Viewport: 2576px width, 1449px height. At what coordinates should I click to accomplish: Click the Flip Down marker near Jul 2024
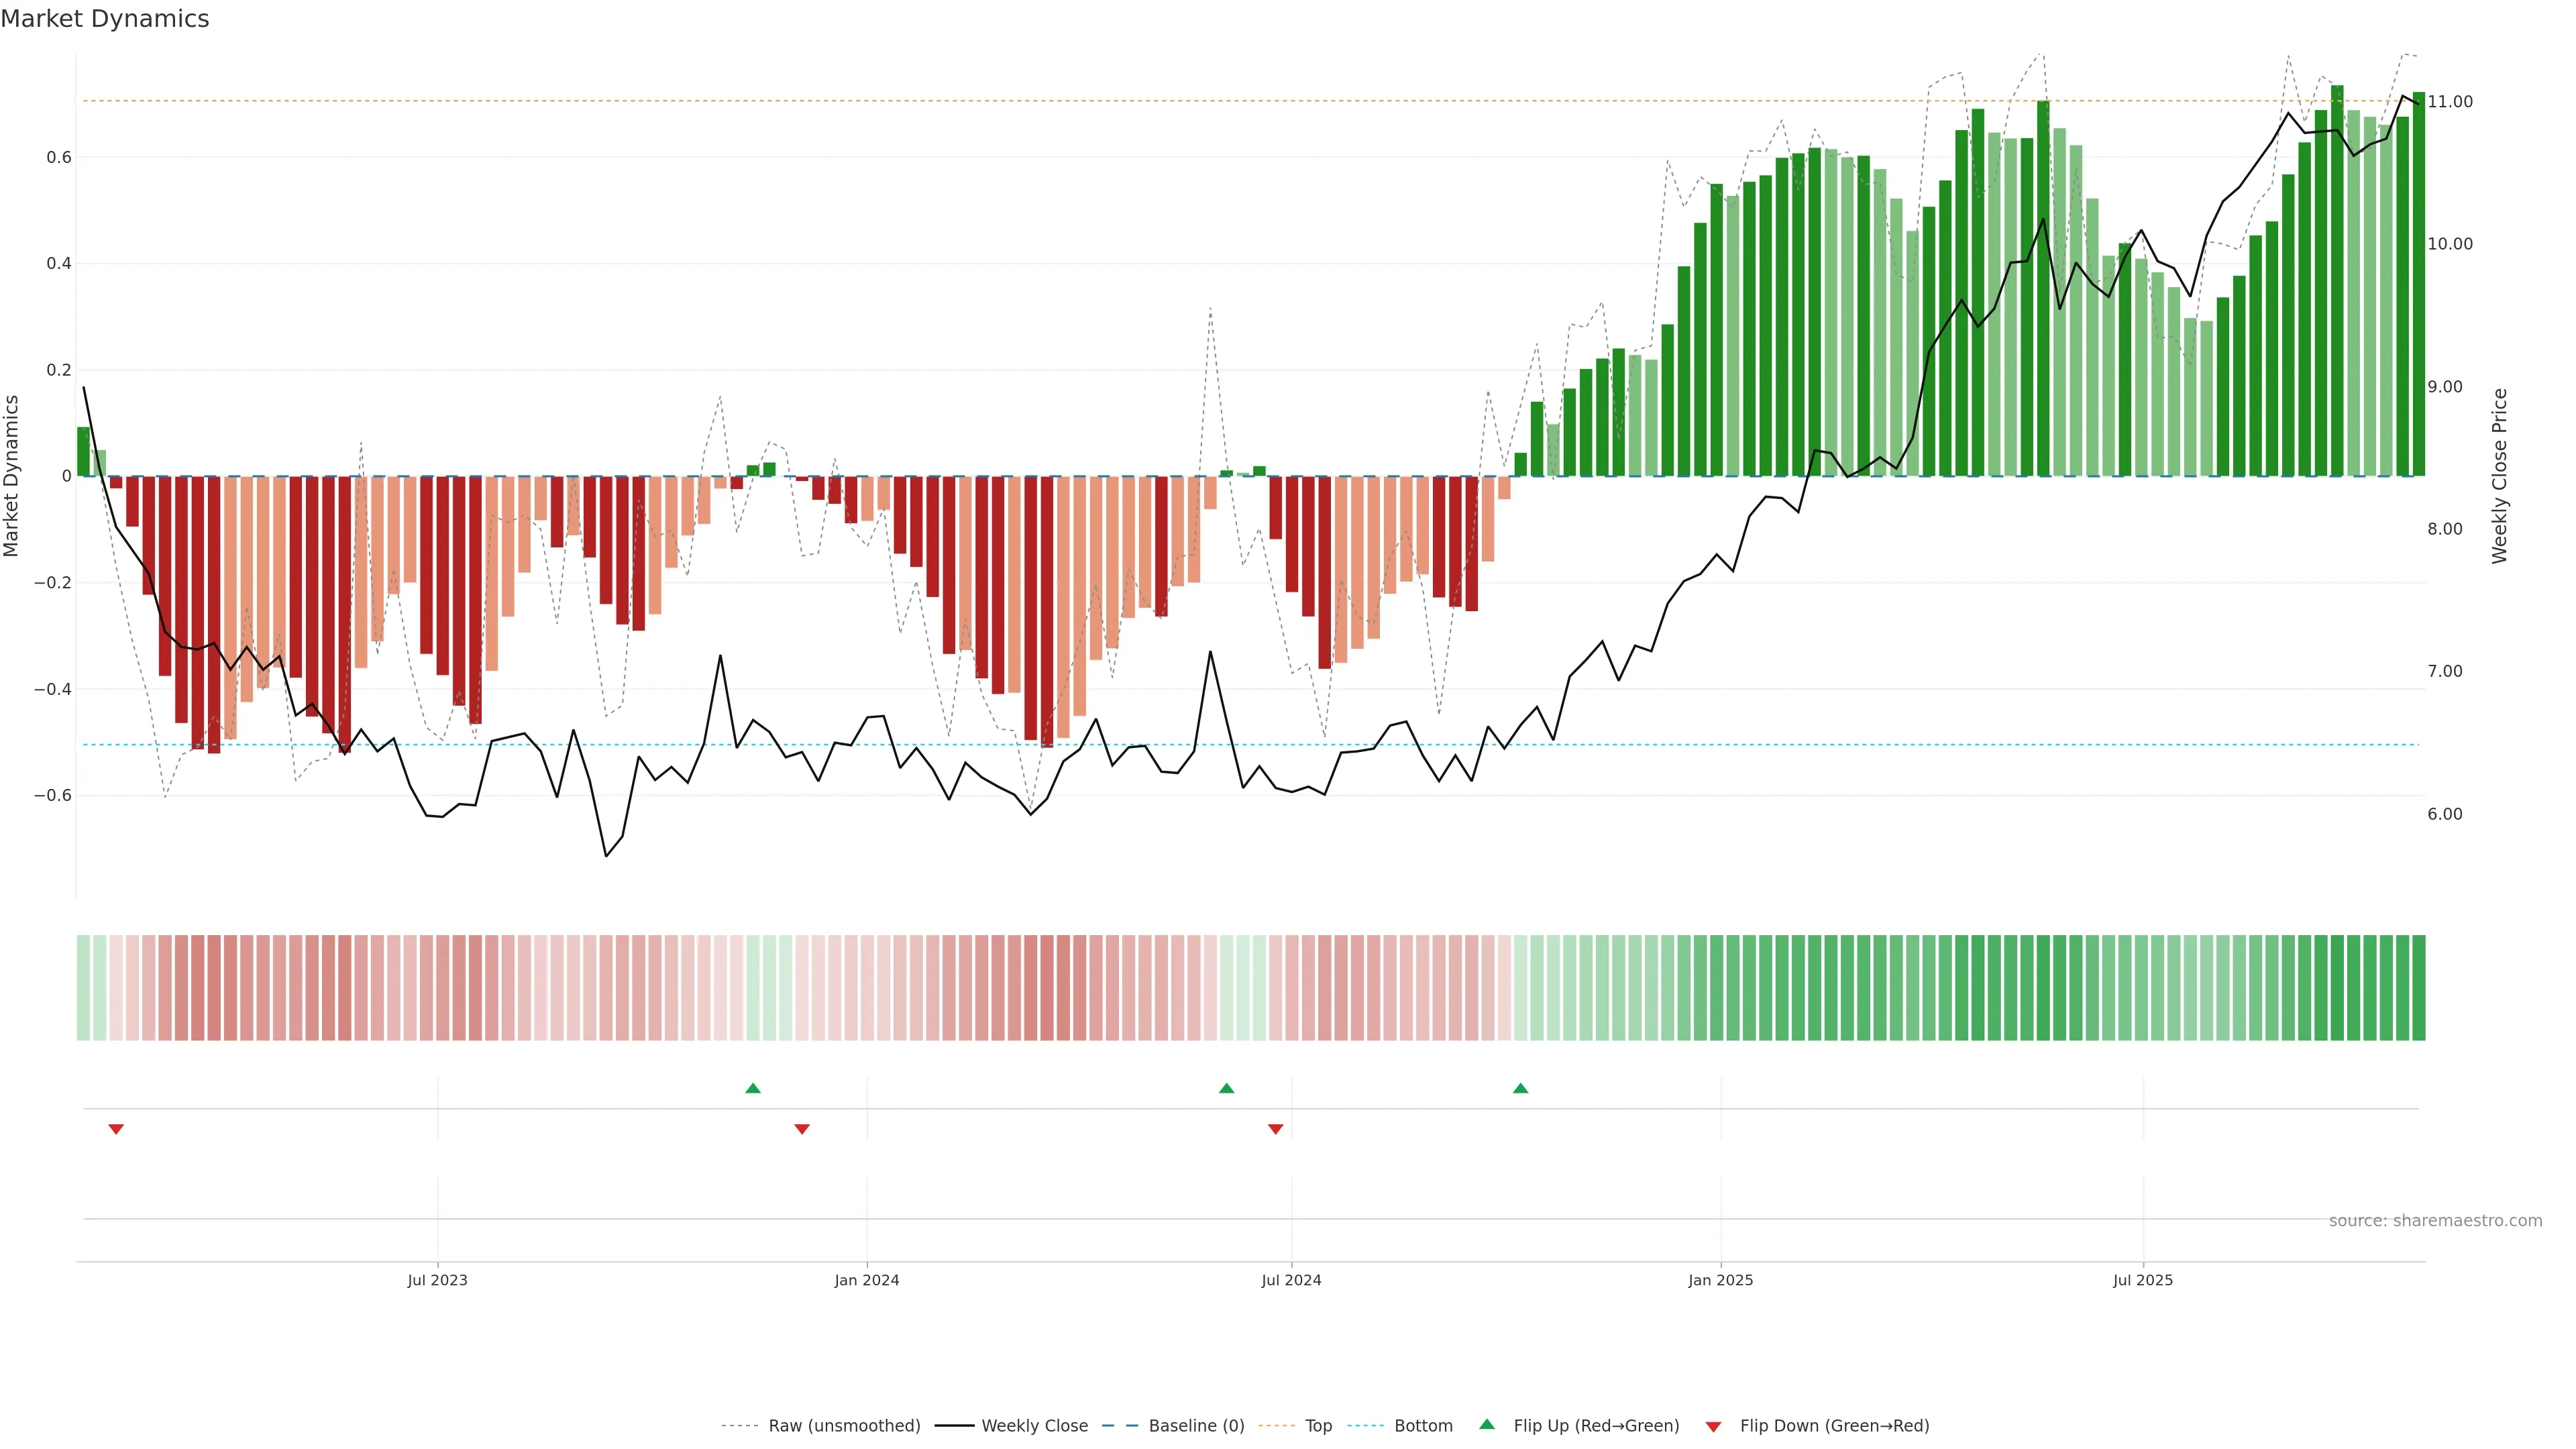1275,1129
